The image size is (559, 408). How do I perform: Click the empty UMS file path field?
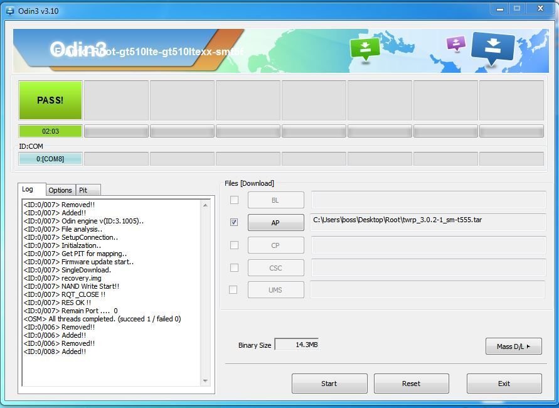(427, 289)
